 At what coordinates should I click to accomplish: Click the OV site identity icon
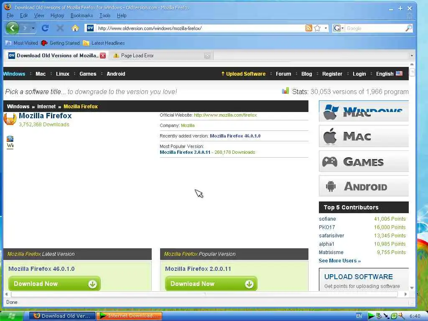[90, 28]
